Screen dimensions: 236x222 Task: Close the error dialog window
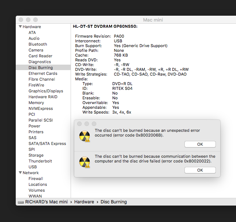click(79, 124)
